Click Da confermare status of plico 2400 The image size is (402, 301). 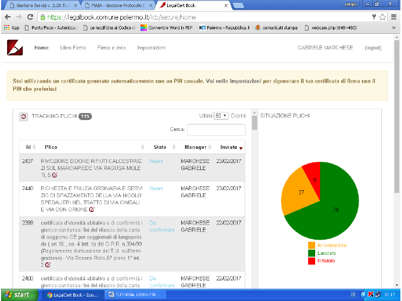(162, 282)
